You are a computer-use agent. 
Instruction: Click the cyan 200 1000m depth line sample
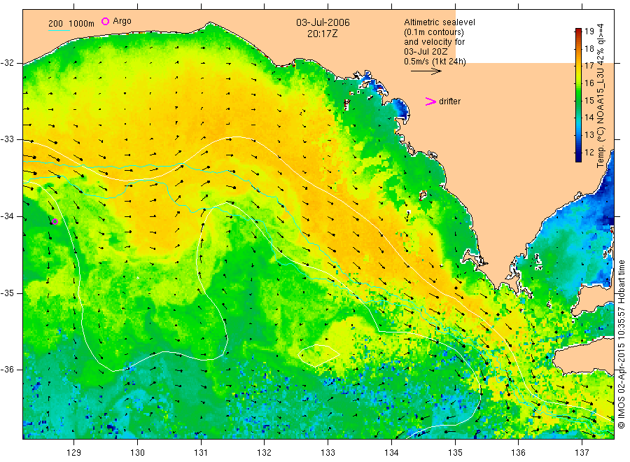[59, 29]
